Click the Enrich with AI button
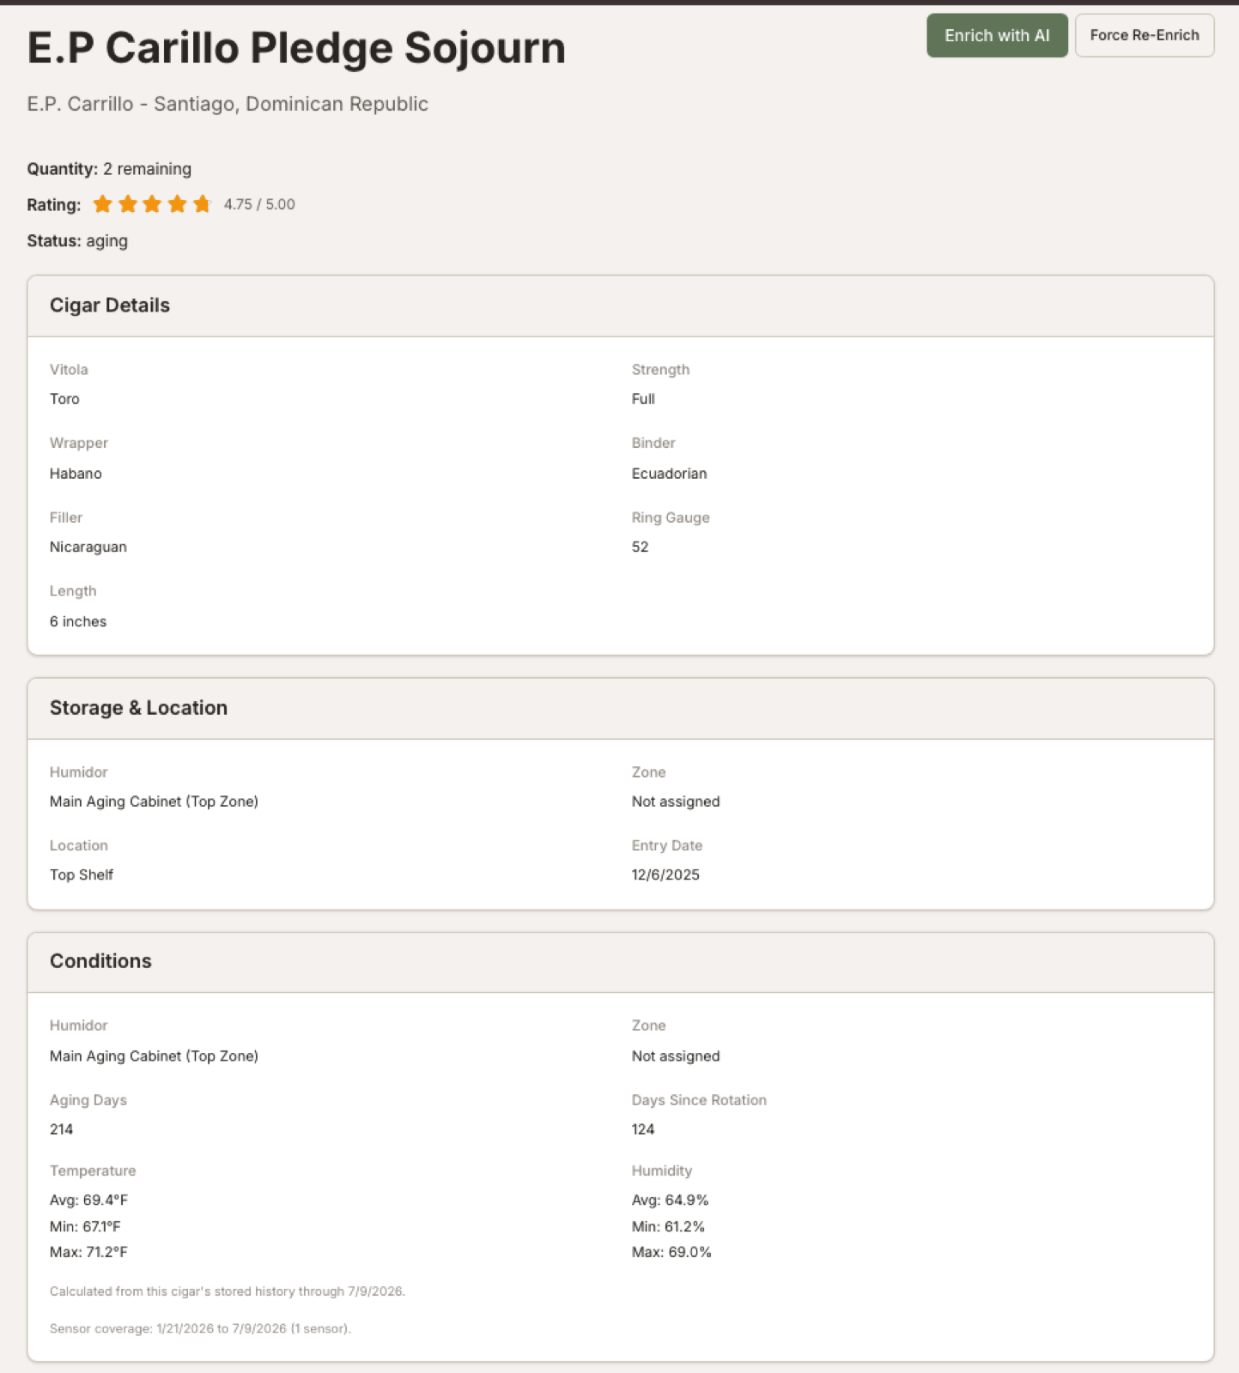The image size is (1239, 1373). point(997,35)
